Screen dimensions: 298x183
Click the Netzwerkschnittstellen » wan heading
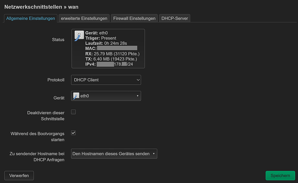(41, 7)
